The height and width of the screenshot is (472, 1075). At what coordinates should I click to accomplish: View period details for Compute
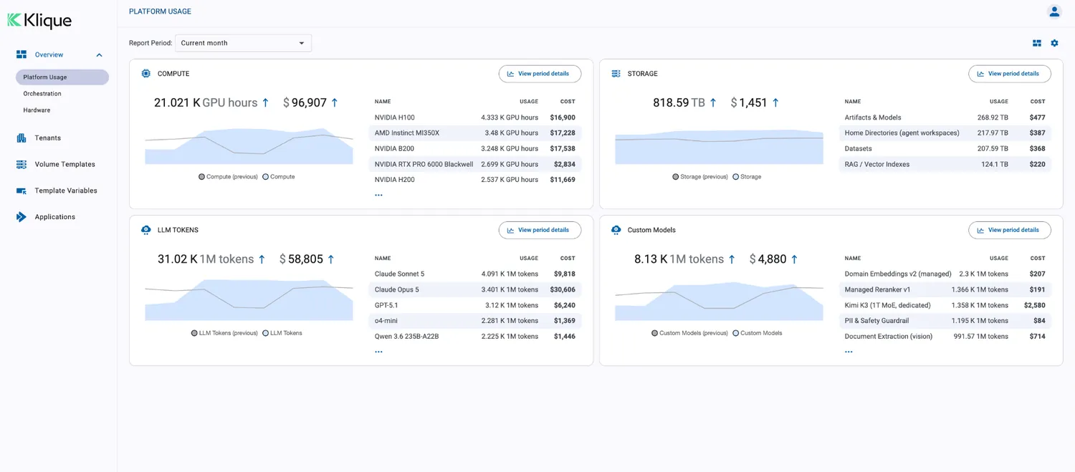[540, 74]
